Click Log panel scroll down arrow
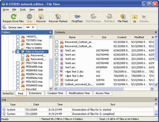This screenshot has width=159, height=122. [156, 114]
